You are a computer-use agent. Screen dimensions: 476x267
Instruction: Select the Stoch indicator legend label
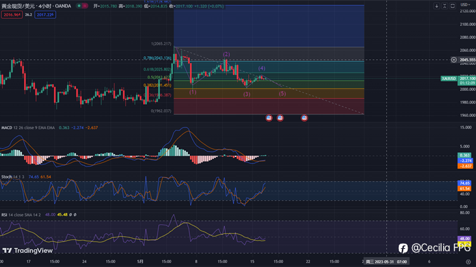point(6,177)
